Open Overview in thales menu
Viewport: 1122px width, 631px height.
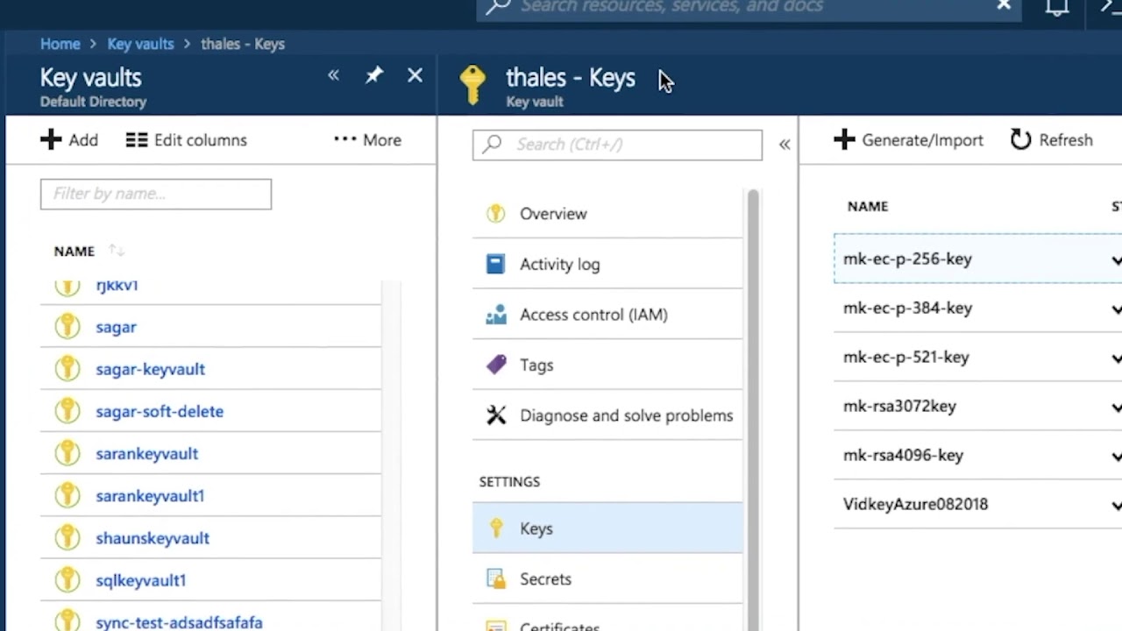click(x=607, y=214)
